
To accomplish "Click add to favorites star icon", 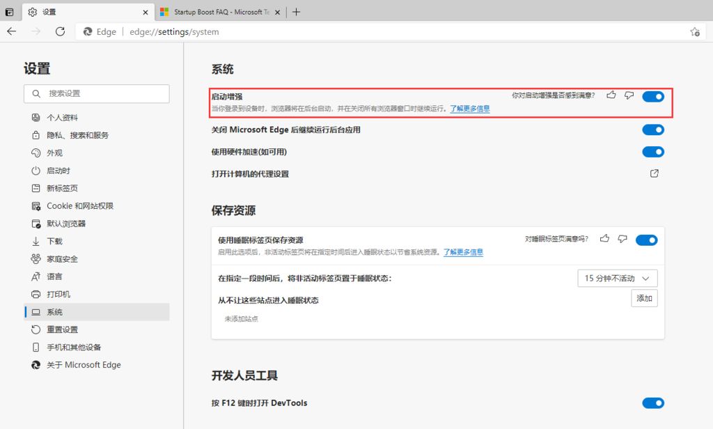I will coord(694,31).
